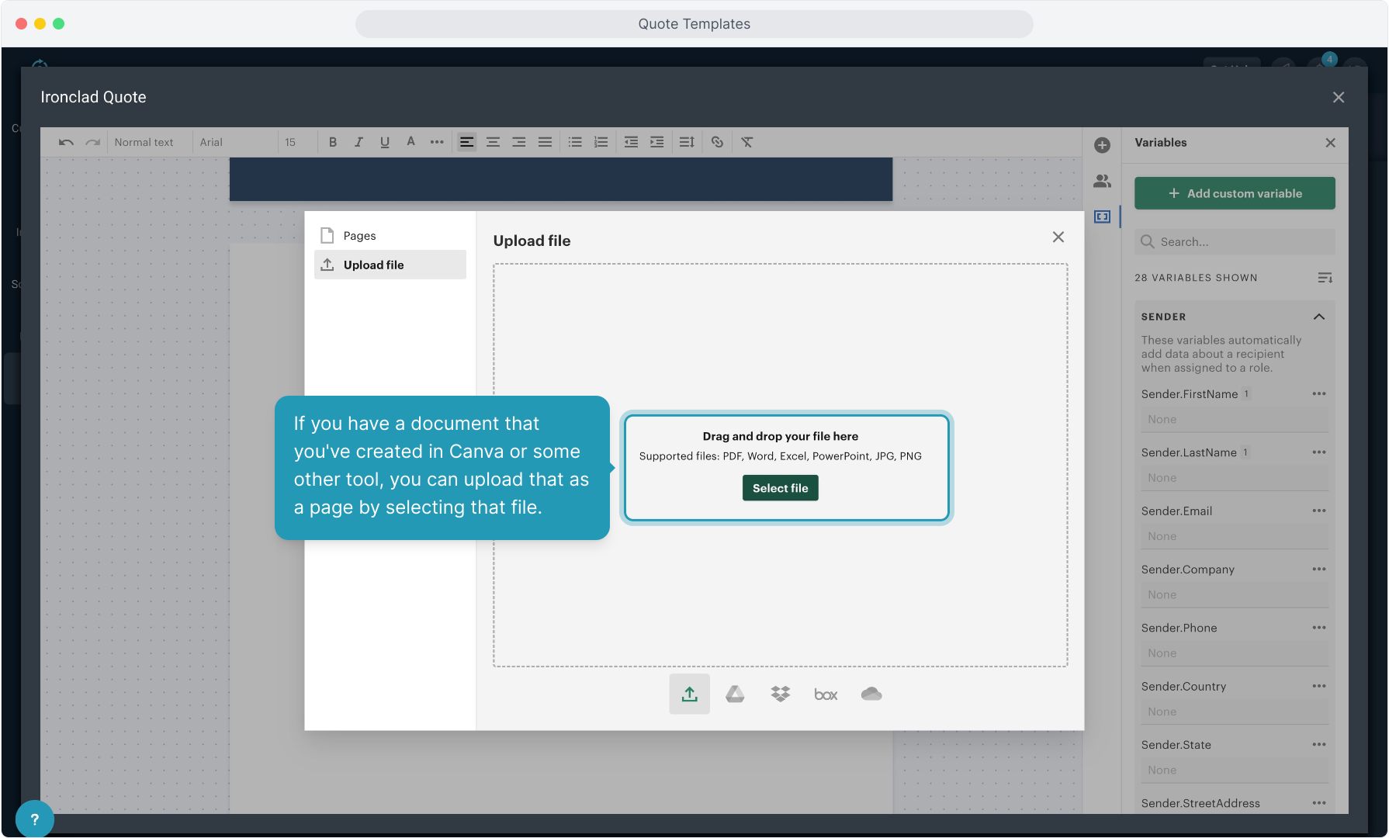Click the Sender.Phone value field
Screen dimensions: 1389x838
pyautogui.click(x=1235, y=653)
